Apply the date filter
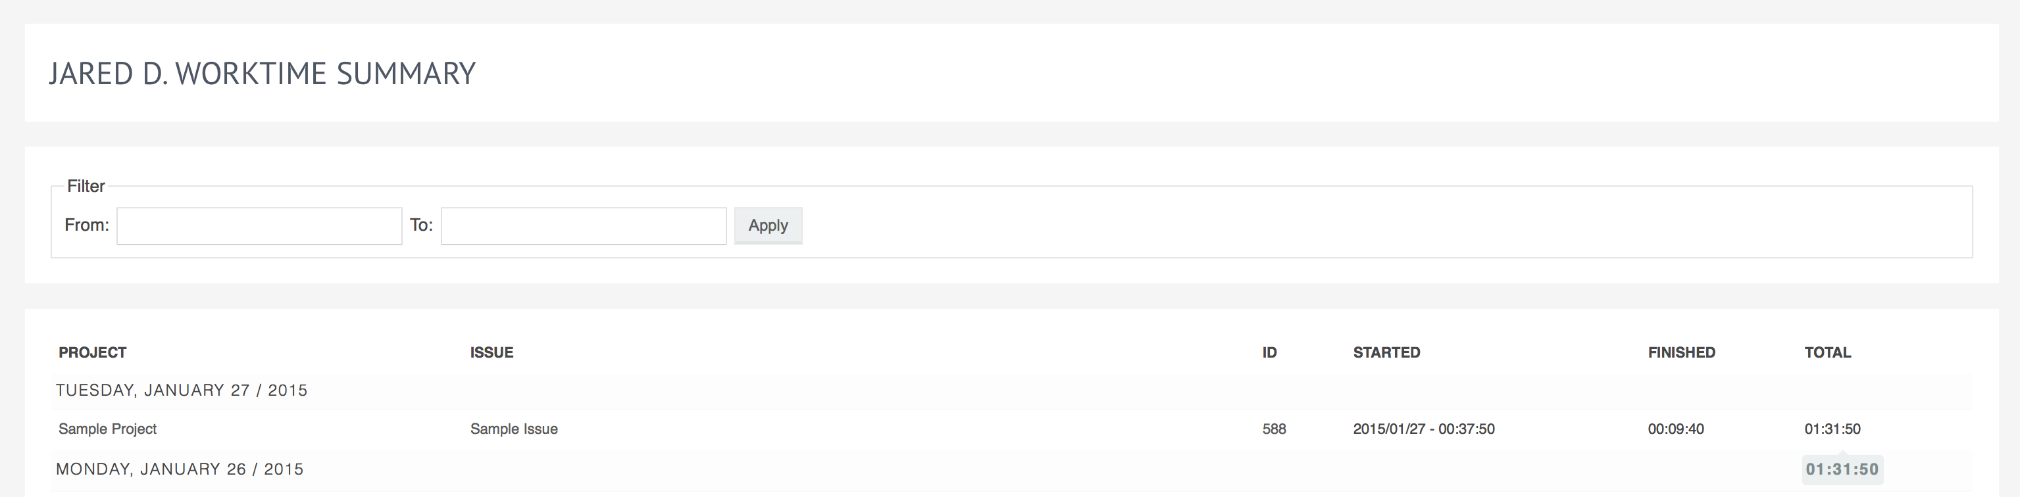The height and width of the screenshot is (497, 2020). [768, 225]
